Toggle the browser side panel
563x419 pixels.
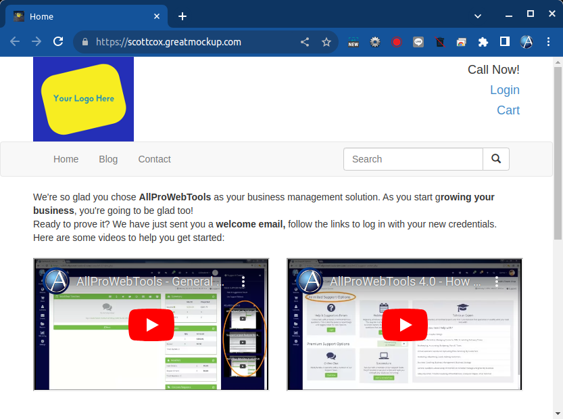[x=505, y=42]
